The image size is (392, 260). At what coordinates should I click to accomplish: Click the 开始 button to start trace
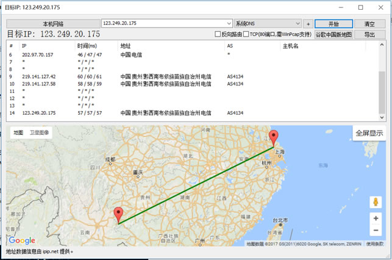tap(335, 23)
